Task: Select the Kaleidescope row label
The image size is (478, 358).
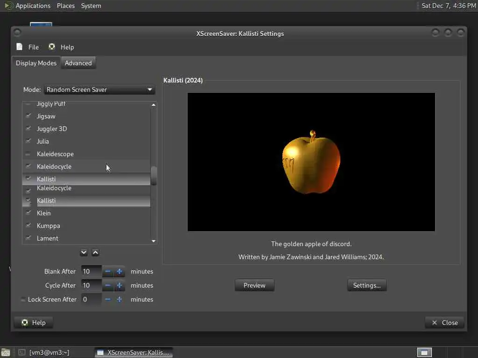Action: (55, 154)
